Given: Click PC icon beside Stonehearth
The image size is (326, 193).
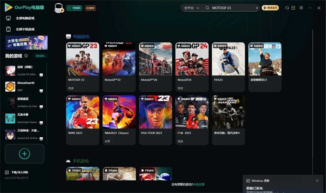Looking at the screenshot, I should click(41, 91).
